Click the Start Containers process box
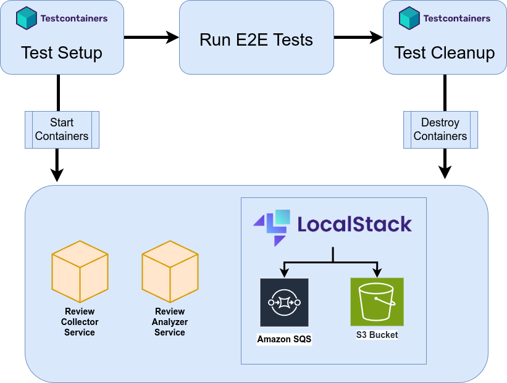 [x=62, y=130]
